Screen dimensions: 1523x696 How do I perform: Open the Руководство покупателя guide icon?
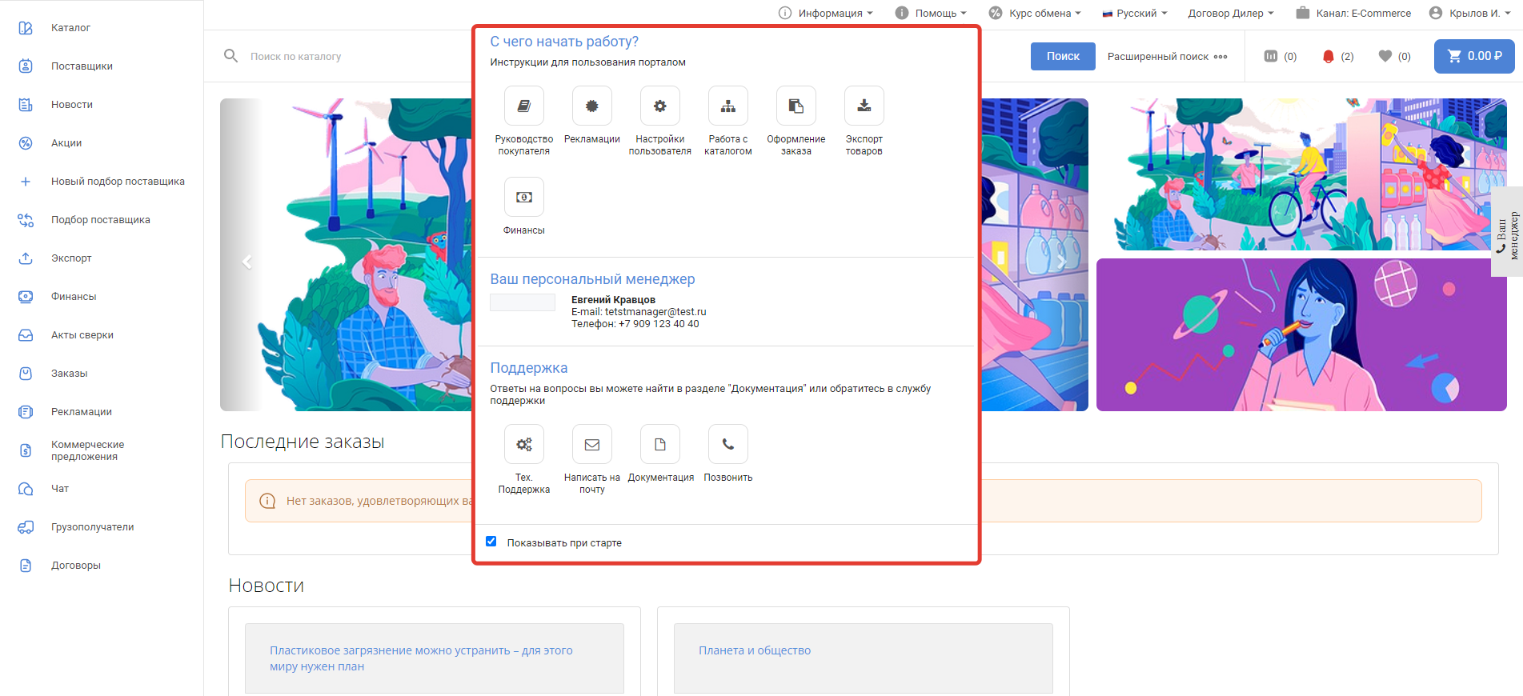(523, 106)
